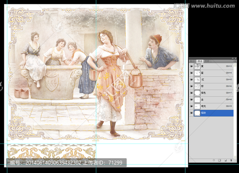Hide the 紫色 channel eye icon
This screenshot has height=173, width=239.
tap(192, 93)
